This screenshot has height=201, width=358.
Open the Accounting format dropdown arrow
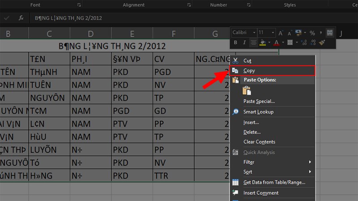coord(305,33)
